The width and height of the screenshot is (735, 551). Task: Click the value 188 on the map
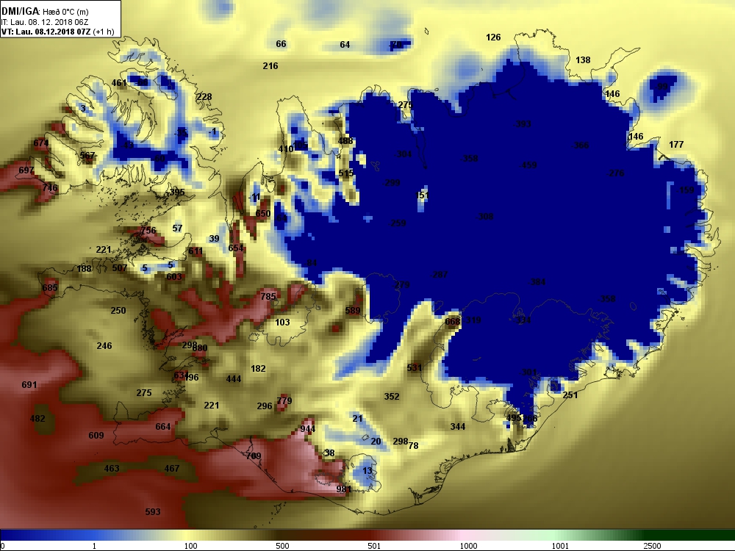[x=84, y=269]
